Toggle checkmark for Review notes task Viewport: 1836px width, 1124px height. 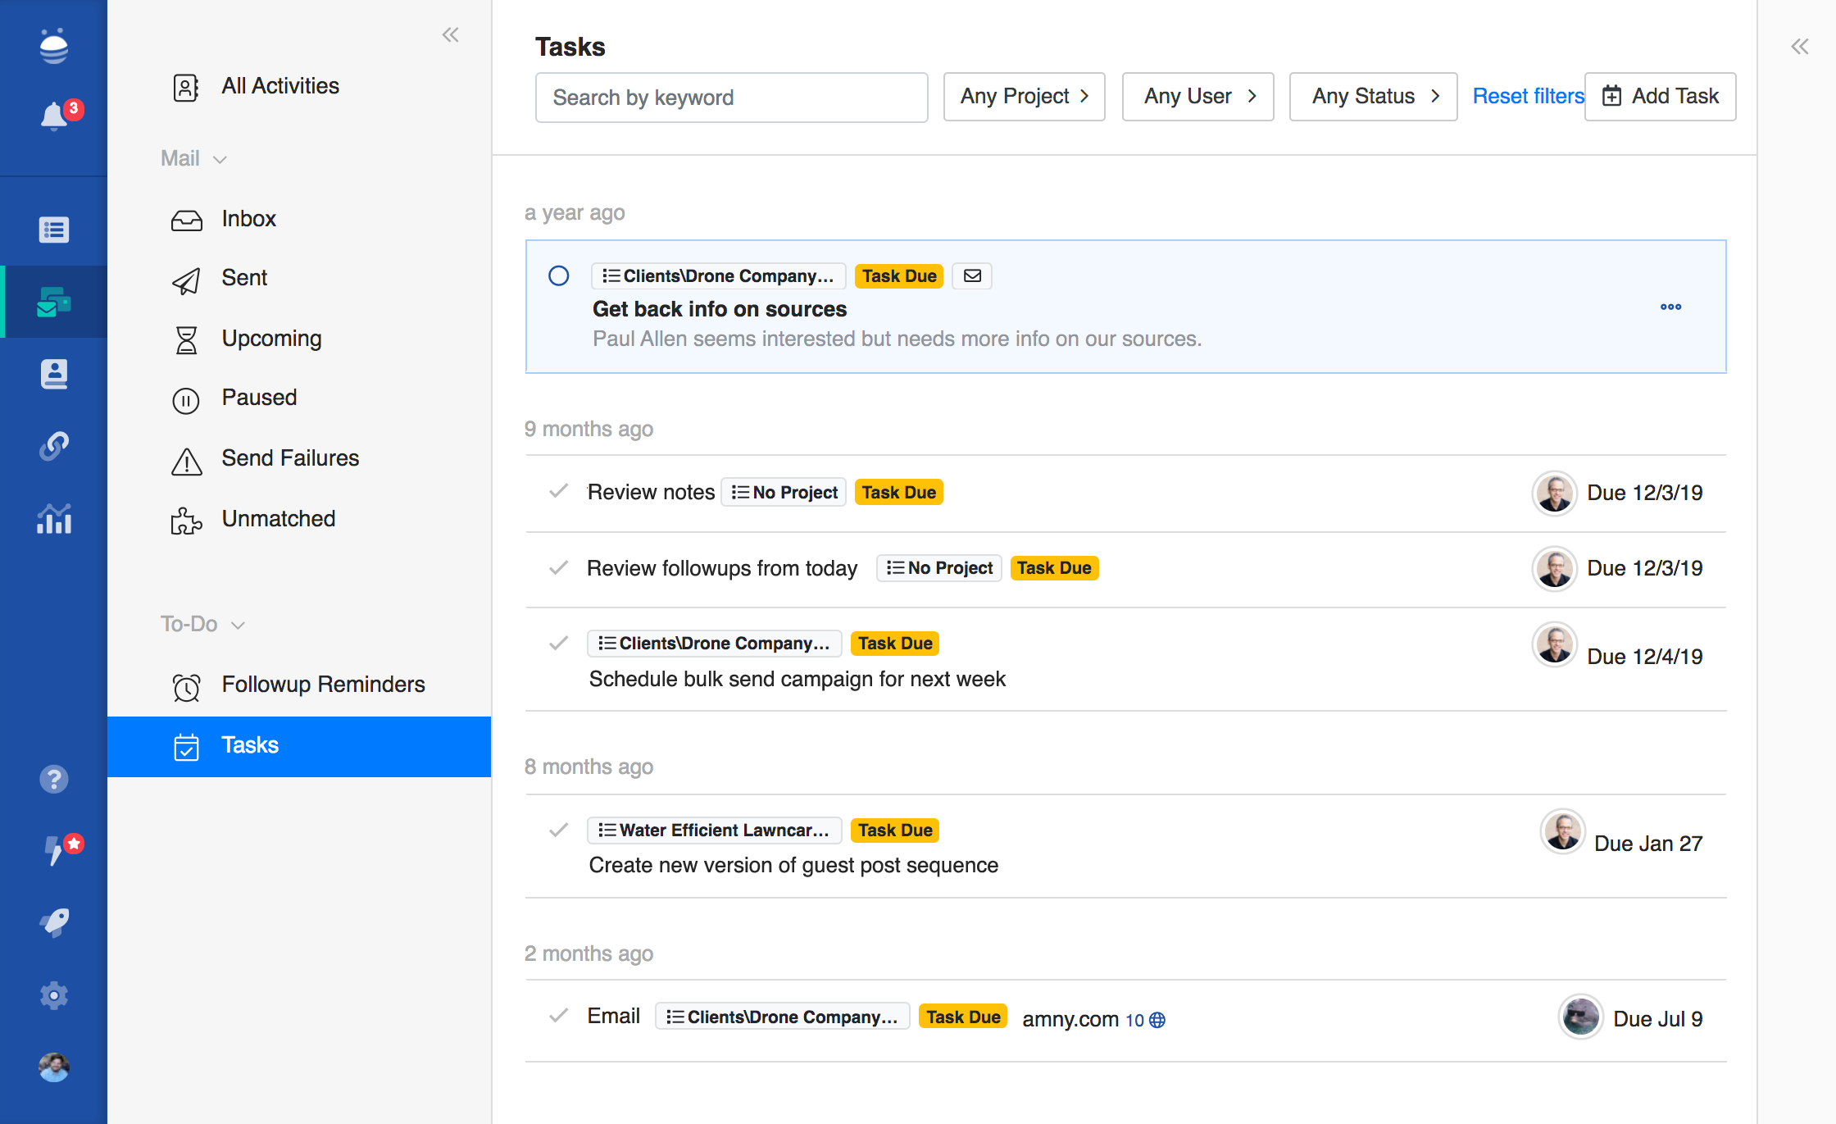pos(559,492)
